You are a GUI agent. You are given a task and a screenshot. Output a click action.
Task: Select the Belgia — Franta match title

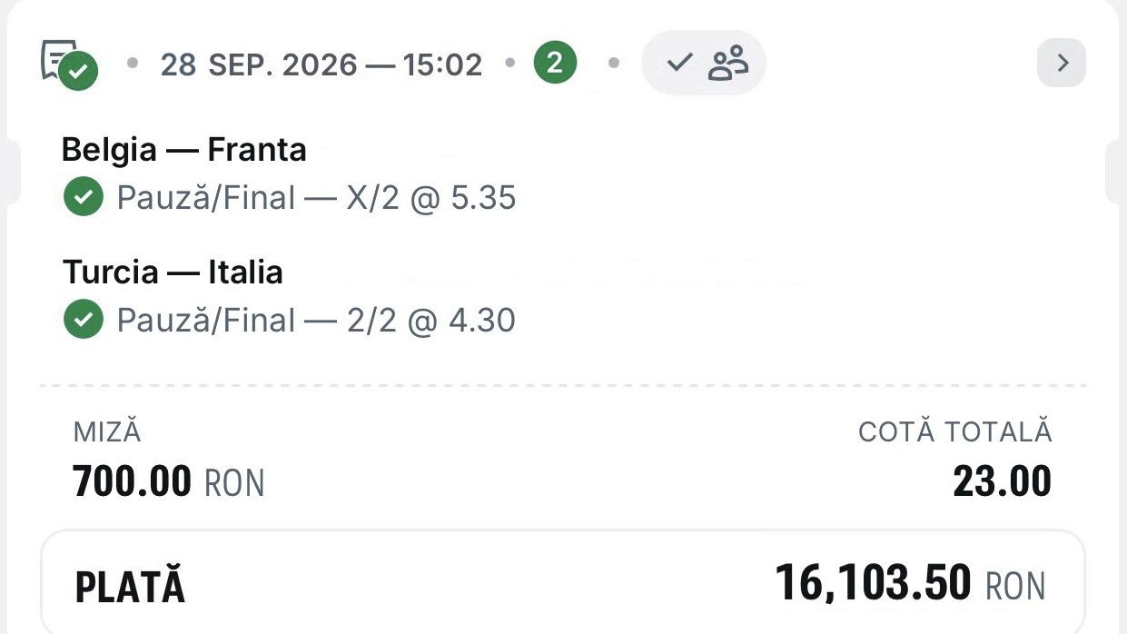click(184, 150)
